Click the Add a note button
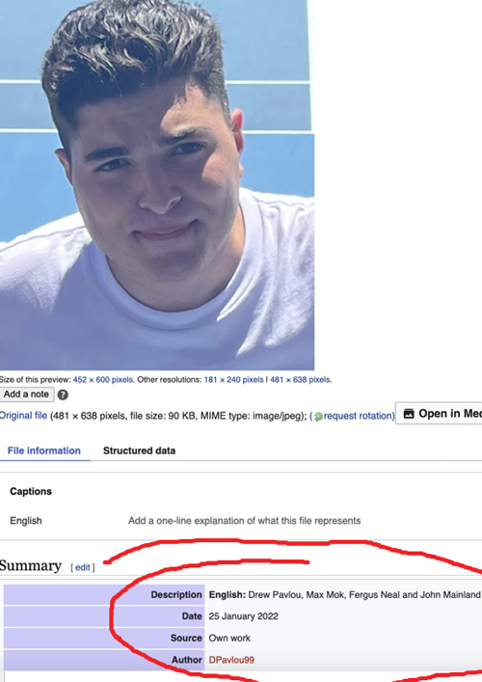Screen dimensions: 482x682 pyautogui.click(x=27, y=395)
